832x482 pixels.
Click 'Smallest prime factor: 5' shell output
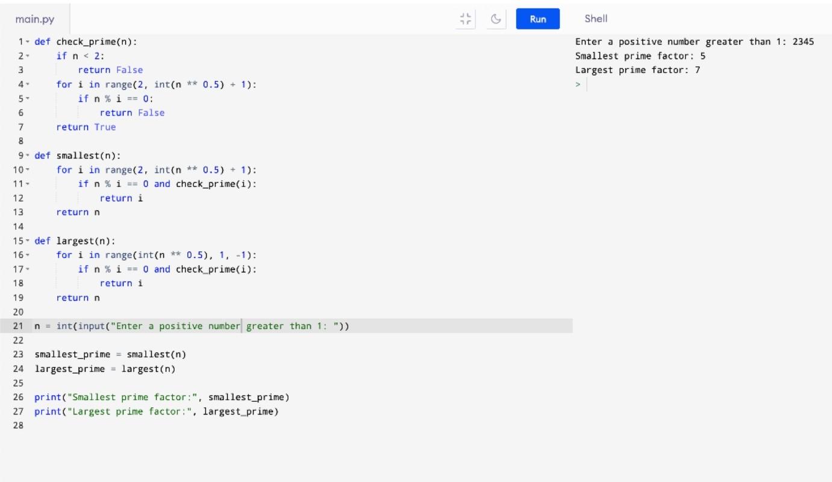pyautogui.click(x=640, y=56)
